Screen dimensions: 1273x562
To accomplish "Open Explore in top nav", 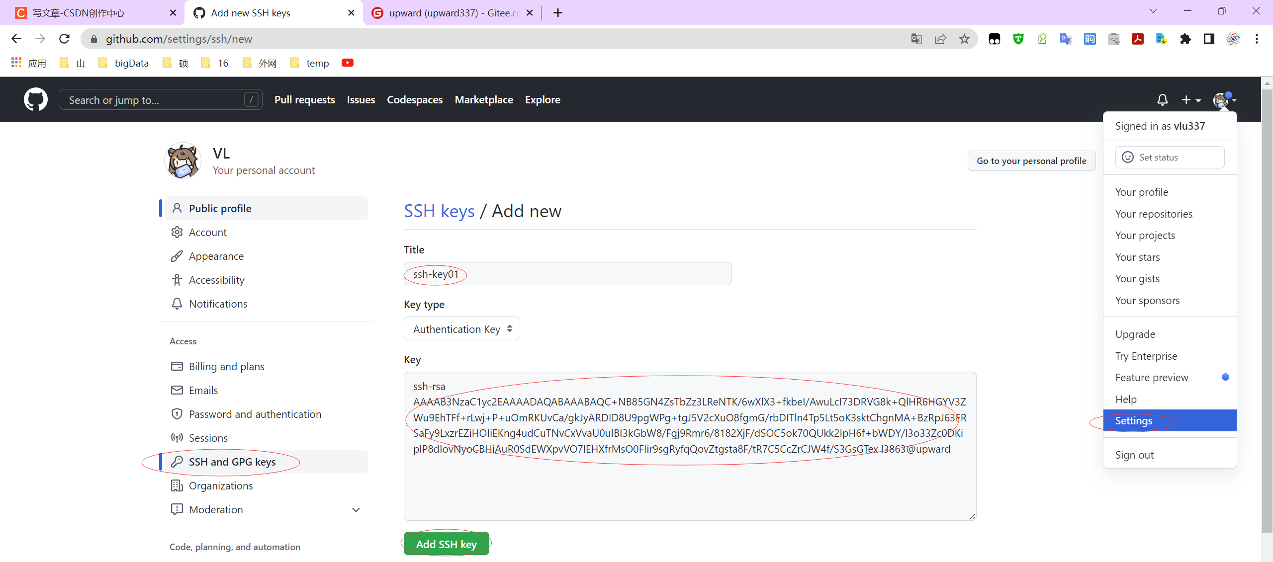I will [543, 100].
